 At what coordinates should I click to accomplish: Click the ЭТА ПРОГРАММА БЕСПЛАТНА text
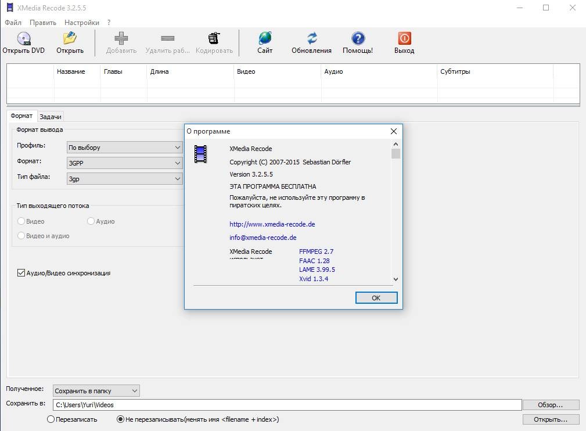click(273, 186)
